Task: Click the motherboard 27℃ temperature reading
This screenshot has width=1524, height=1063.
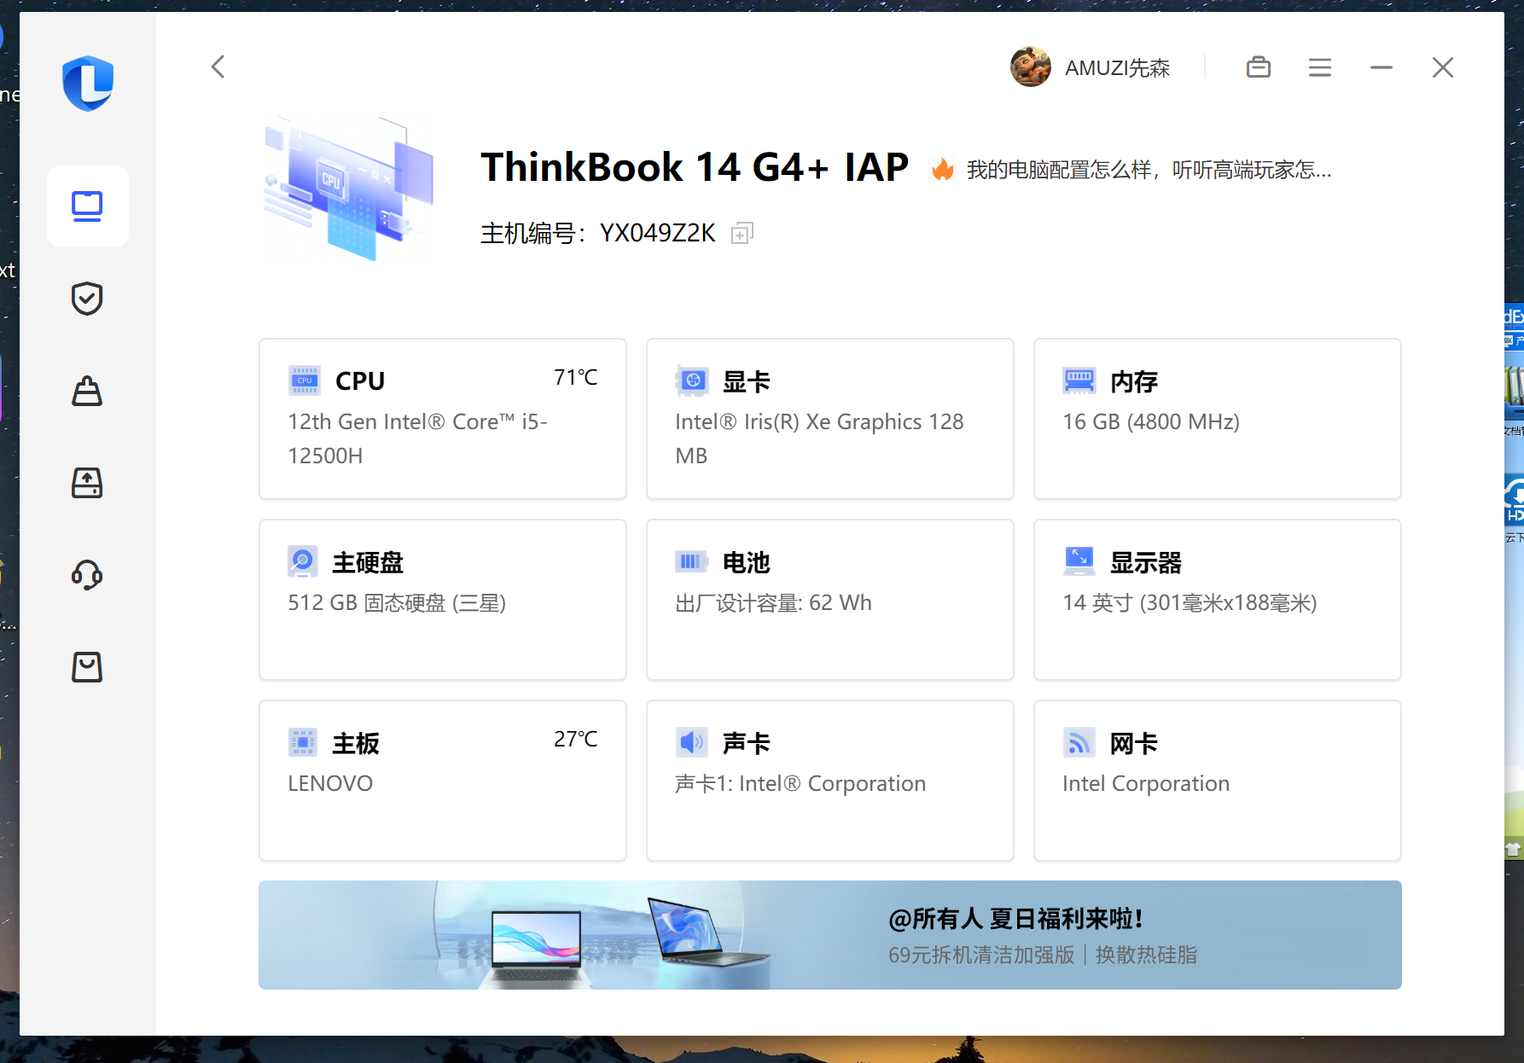Action: (x=576, y=739)
